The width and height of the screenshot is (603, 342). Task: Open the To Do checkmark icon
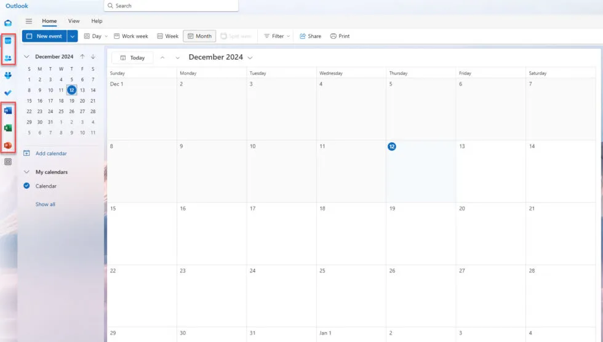(7, 93)
